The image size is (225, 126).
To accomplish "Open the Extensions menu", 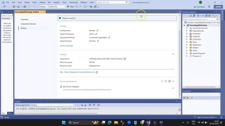I will pyautogui.click(x=73, y=2).
